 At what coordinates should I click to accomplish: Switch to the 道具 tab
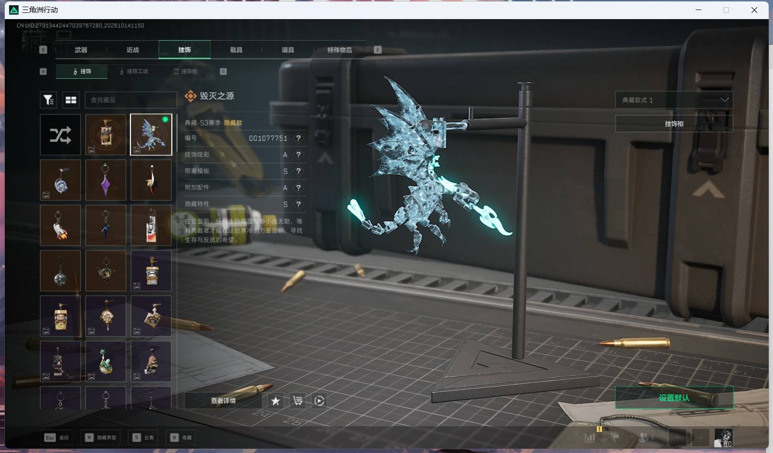(x=287, y=50)
